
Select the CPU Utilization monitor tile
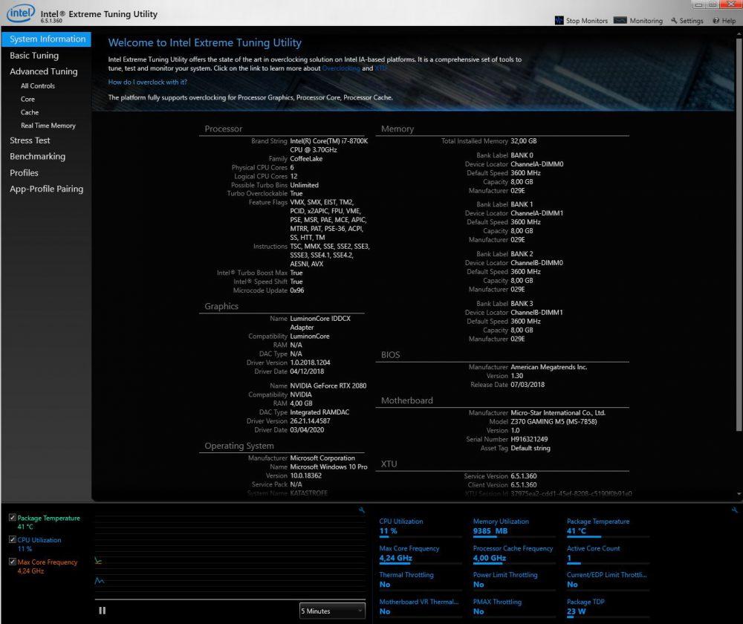420,527
